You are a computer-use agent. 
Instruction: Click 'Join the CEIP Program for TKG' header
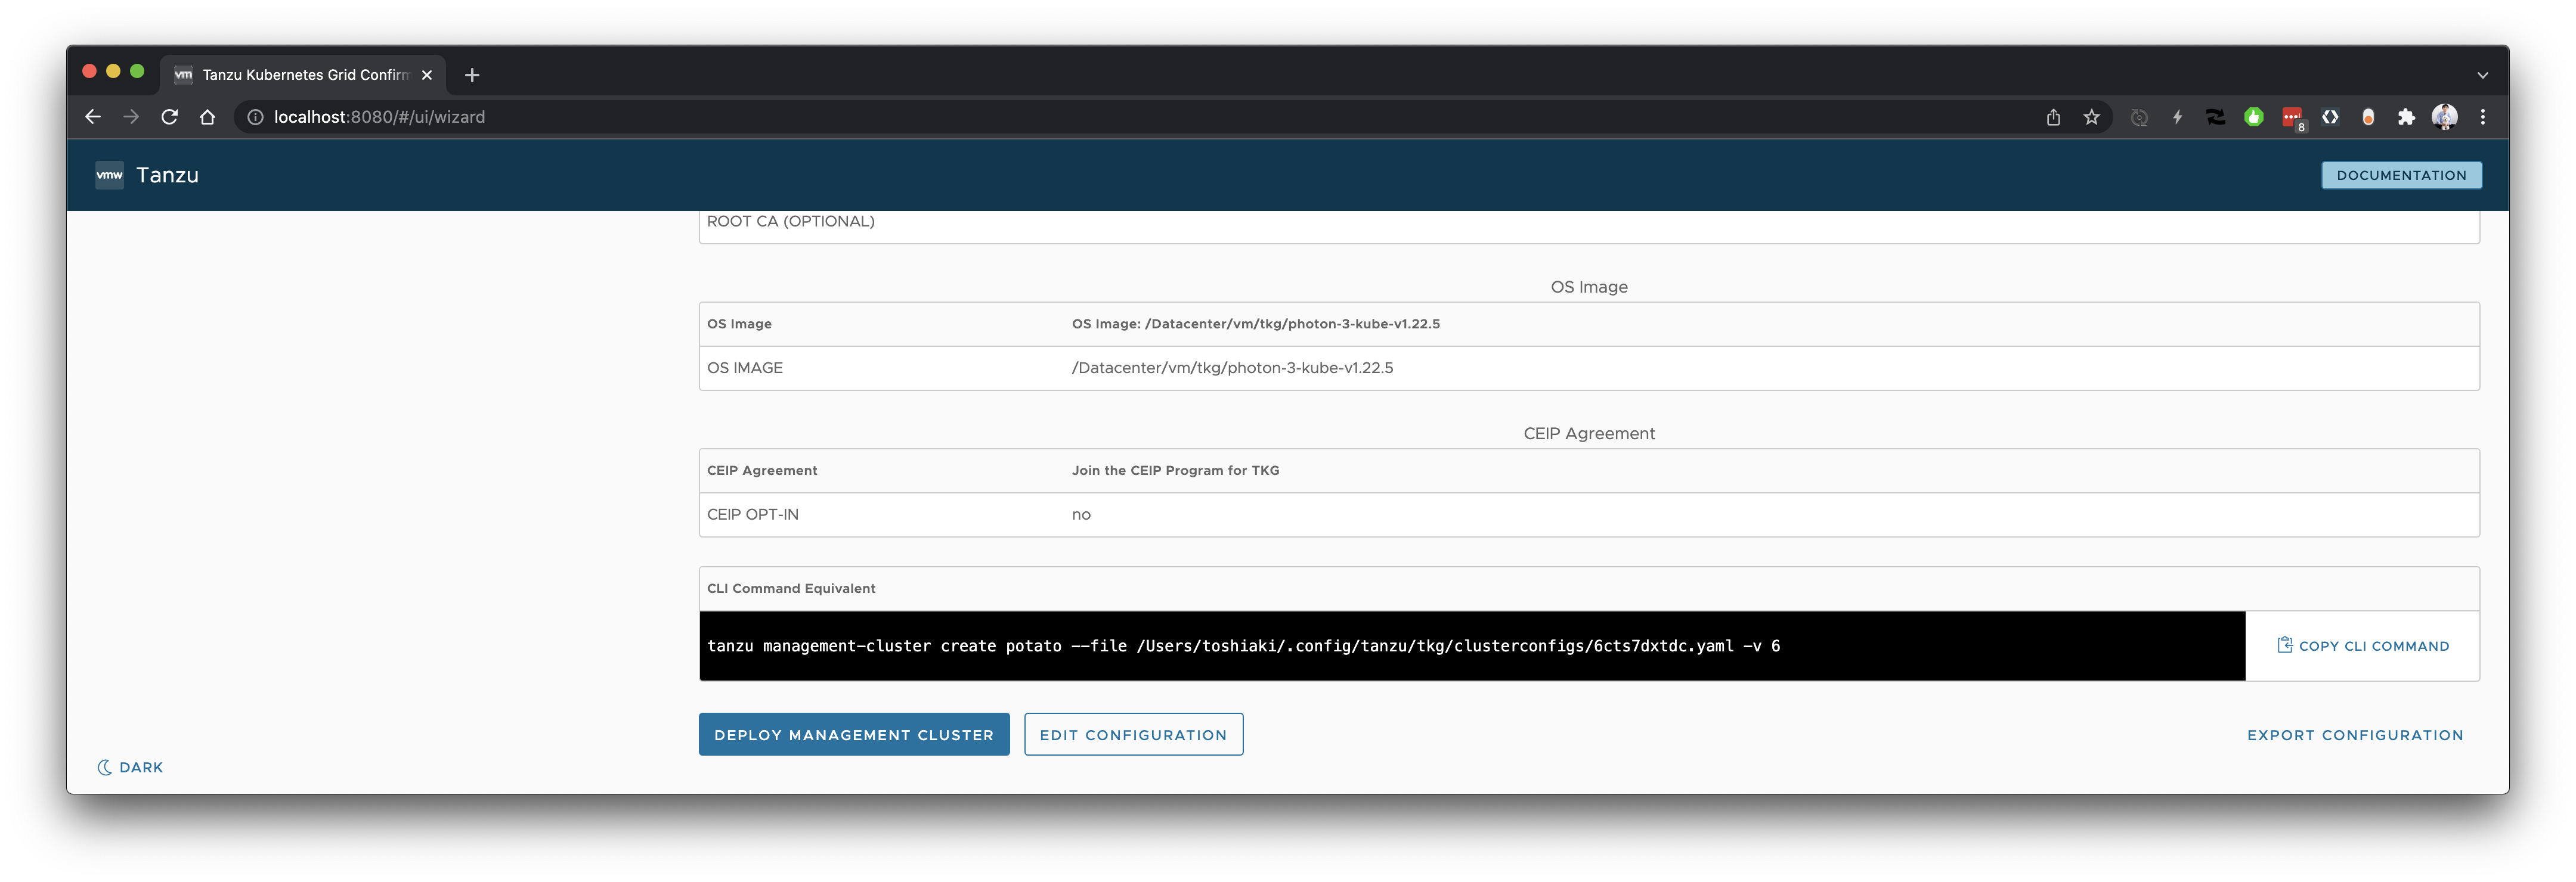1175,470
